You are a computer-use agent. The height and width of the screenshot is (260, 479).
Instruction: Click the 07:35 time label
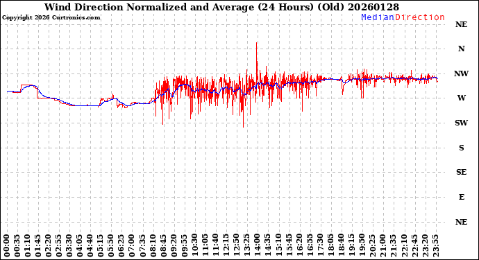pyautogui.click(x=143, y=245)
